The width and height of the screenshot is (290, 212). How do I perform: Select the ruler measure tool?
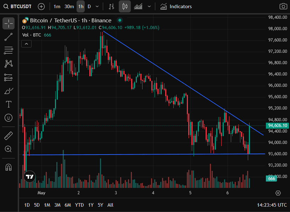(x=9, y=135)
